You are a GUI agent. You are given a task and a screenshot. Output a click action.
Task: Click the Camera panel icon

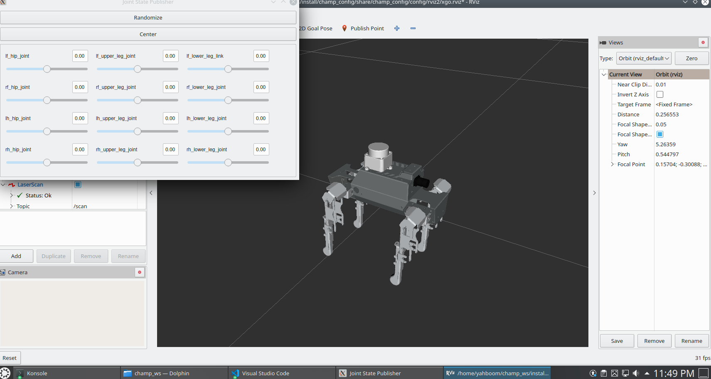pos(3,272)
